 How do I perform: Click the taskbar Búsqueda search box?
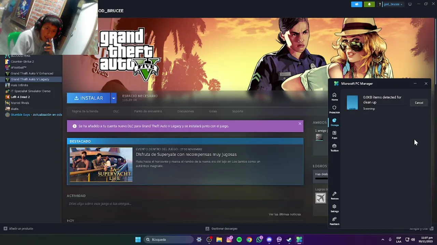[x=169, y=240]
